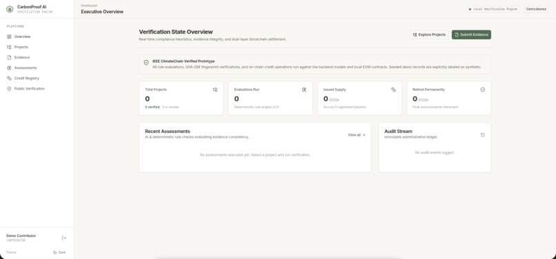The image size is (556, 259).
Task: Navigate to Assessments in the sidebar
Action: (x=37, y=68)
